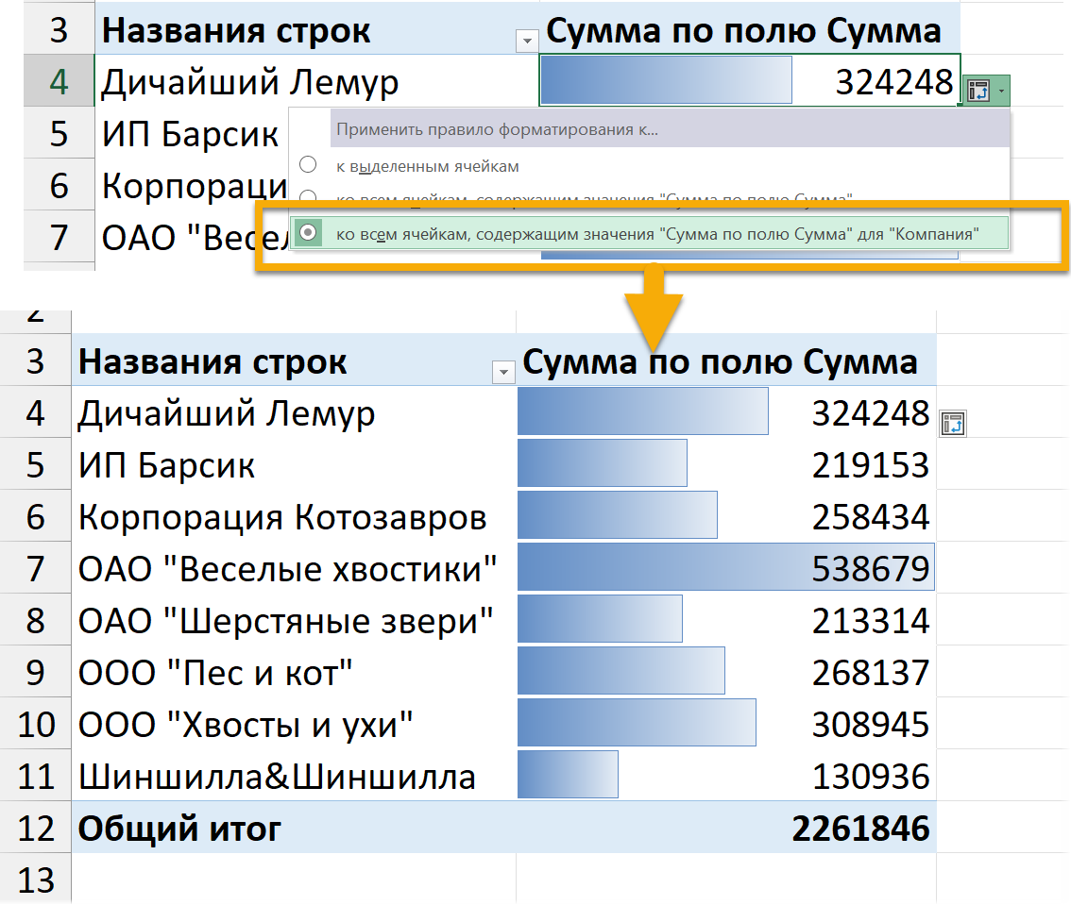Click value cell 308945
The height and width of the screenshot is (905, 1071).
click(x=726, y=724)
